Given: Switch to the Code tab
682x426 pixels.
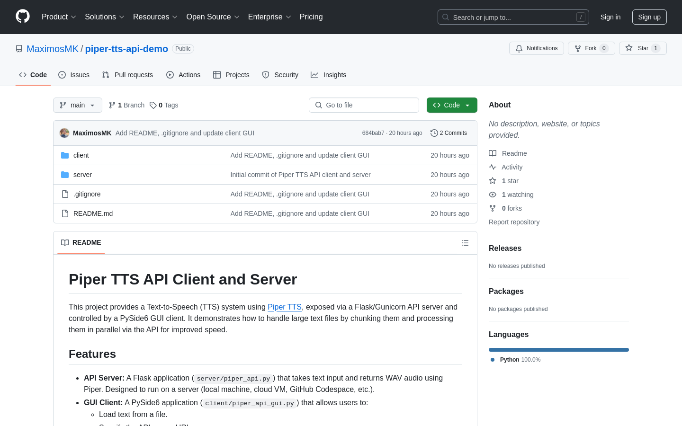Looking at the screenshot, I should 33,75.
